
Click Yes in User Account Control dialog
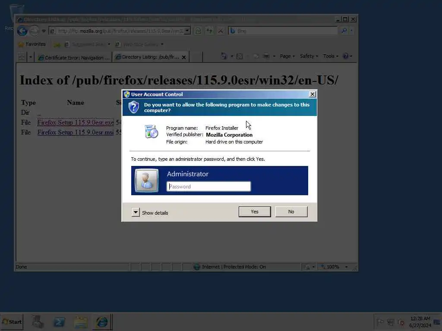[255, 212]
